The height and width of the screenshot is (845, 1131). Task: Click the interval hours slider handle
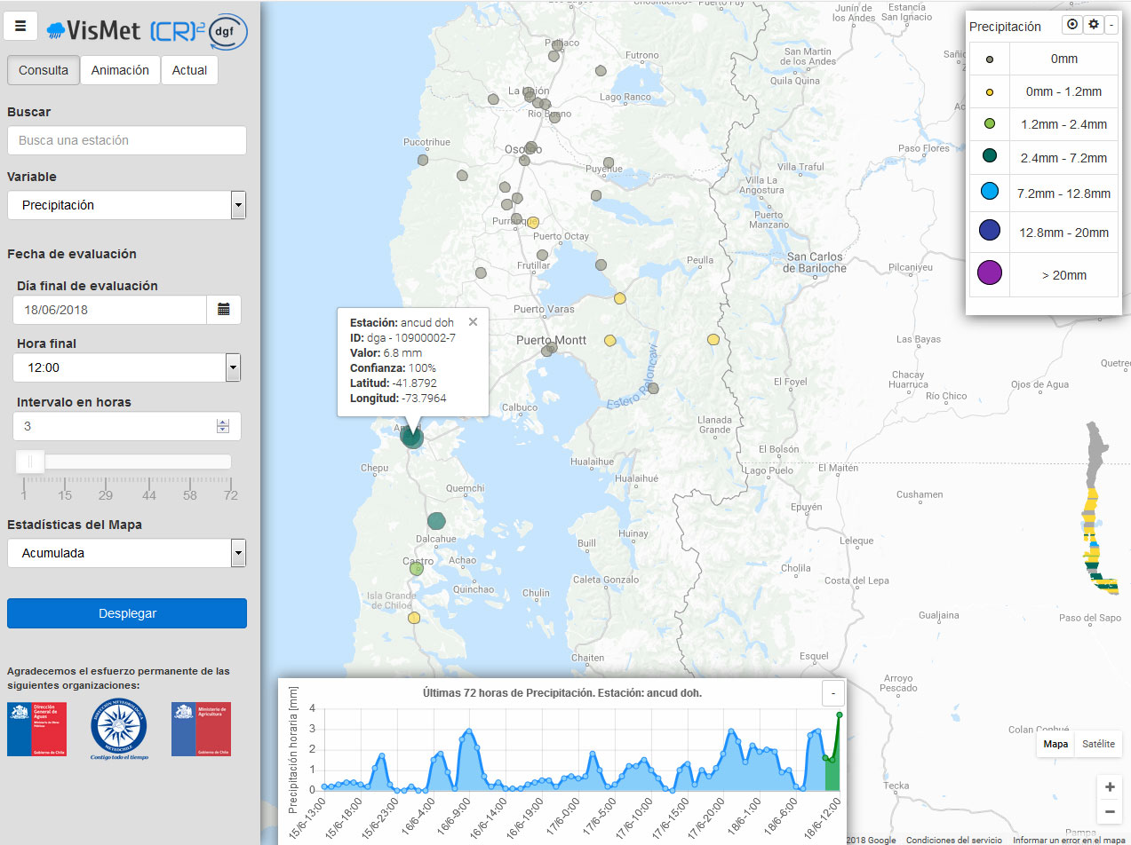(x=30, y=462)
